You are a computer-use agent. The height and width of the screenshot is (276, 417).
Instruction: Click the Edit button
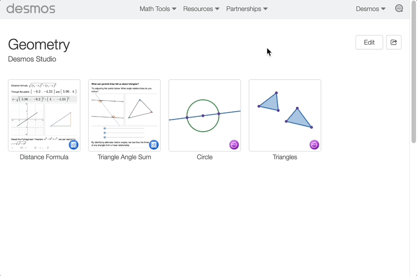pos(369,42)
